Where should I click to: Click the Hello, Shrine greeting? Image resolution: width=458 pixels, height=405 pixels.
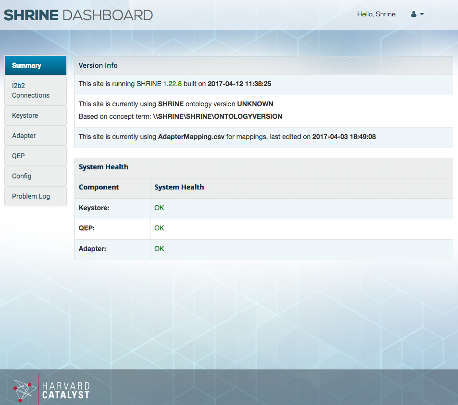click(376, 14)
